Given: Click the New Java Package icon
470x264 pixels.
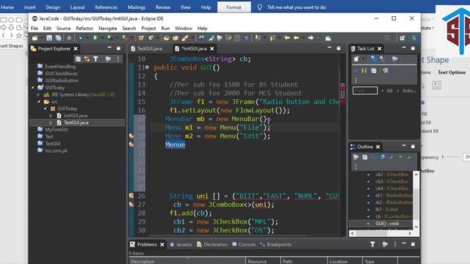Looking at the screenshot, I should (141, 38).
